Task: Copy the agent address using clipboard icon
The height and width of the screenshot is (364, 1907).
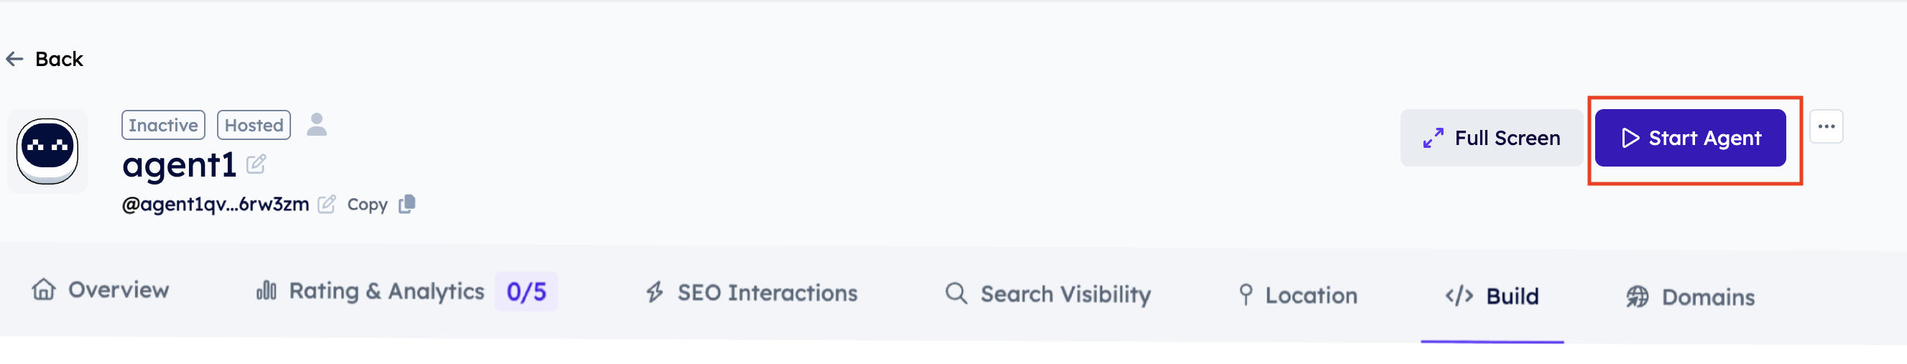Action: coord(407,204)
